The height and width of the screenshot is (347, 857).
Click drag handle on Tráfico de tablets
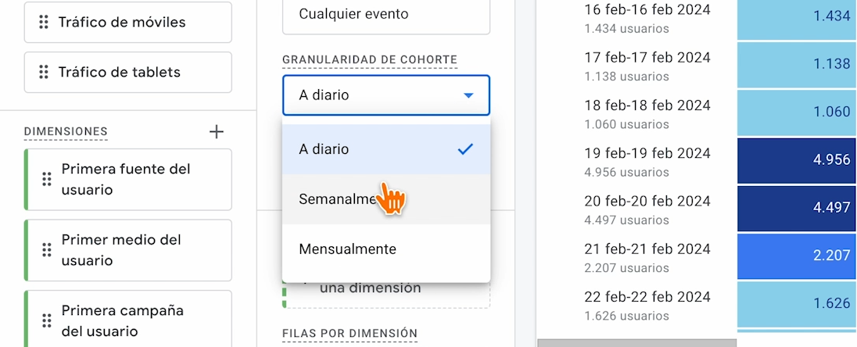click(x=44, y=73)
